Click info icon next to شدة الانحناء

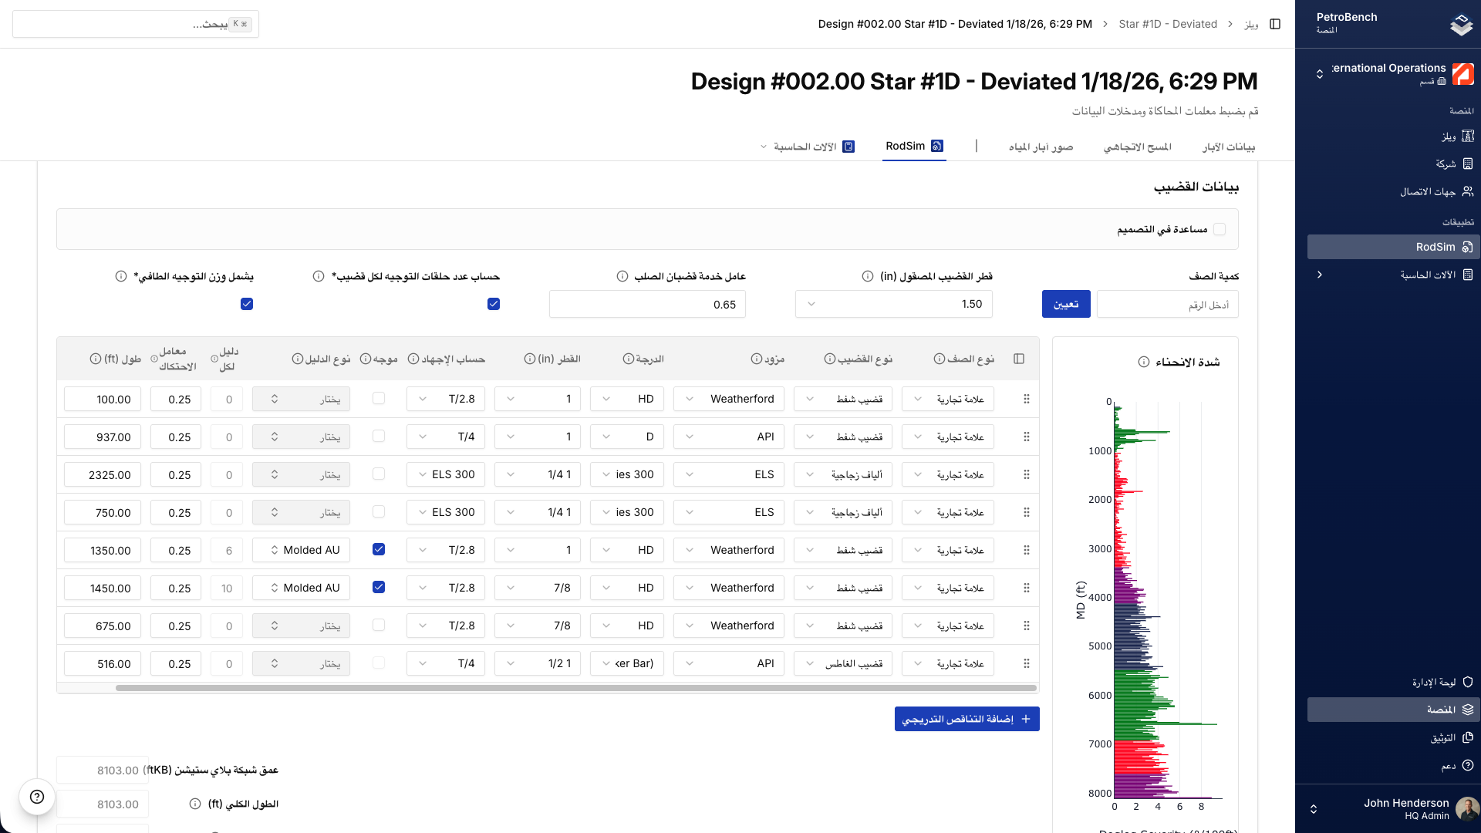[1144, 362]
